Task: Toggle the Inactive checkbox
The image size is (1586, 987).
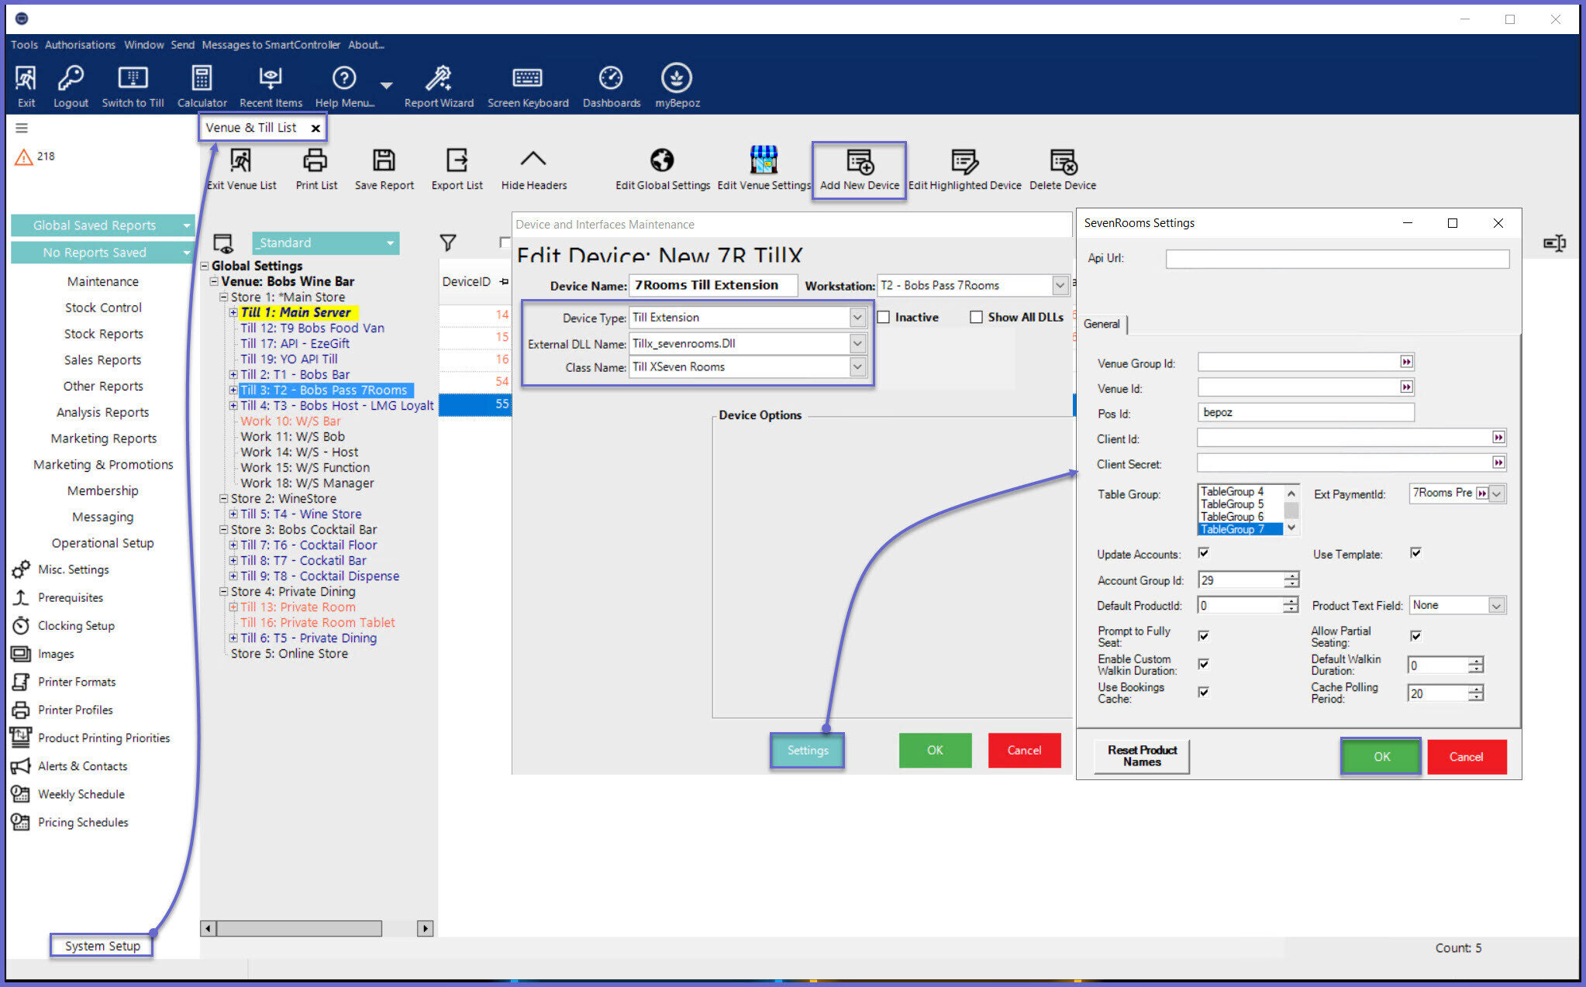Action: (883, 317)
